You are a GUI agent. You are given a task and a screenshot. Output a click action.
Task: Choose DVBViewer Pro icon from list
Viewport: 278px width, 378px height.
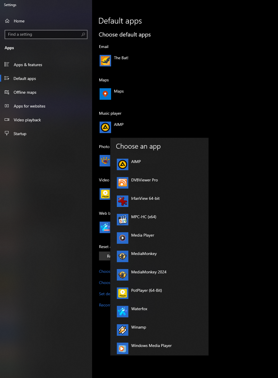click(123, 183)
